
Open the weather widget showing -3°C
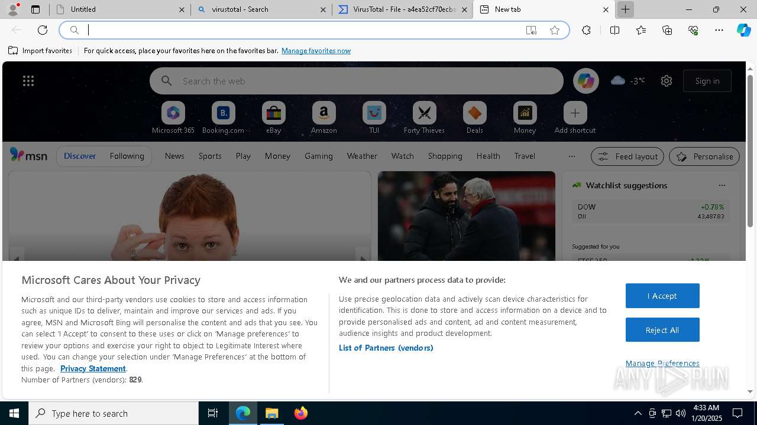click(628, 81)
